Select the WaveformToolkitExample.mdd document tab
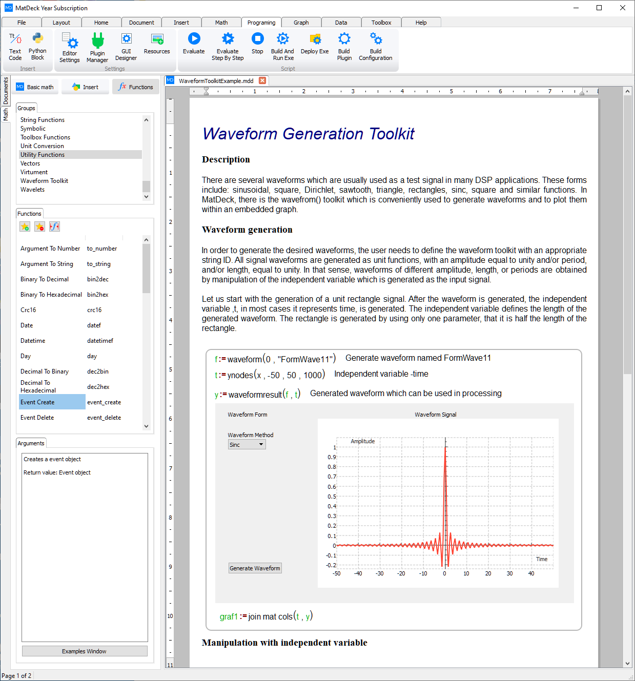Screen dimensions: 635x681 pyautogui.click(x=216, y=80)
